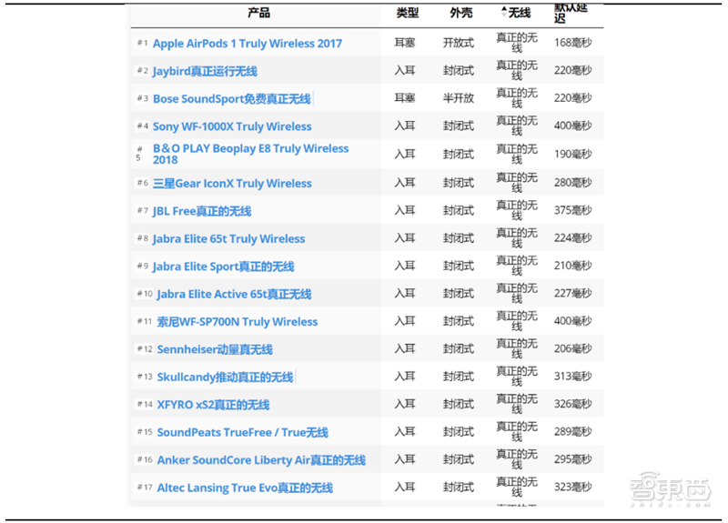
Task: Click the sort arrows beside 无线 header
Action: click(504, 12)
